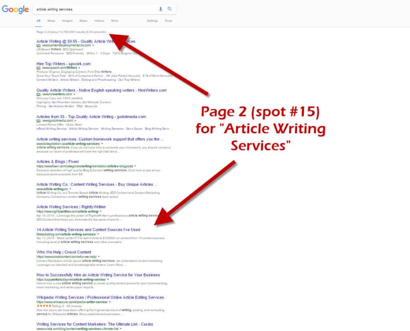Click 'FAQ' sitelink under HireWriters ad
The height and width of the screenshot is (331, 410).
(x=80, y=106)
